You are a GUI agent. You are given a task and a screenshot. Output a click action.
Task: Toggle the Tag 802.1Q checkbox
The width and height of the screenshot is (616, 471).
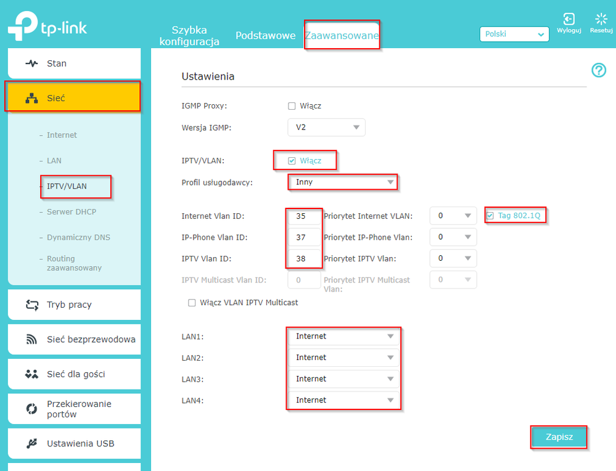click(x=490, y=216)
